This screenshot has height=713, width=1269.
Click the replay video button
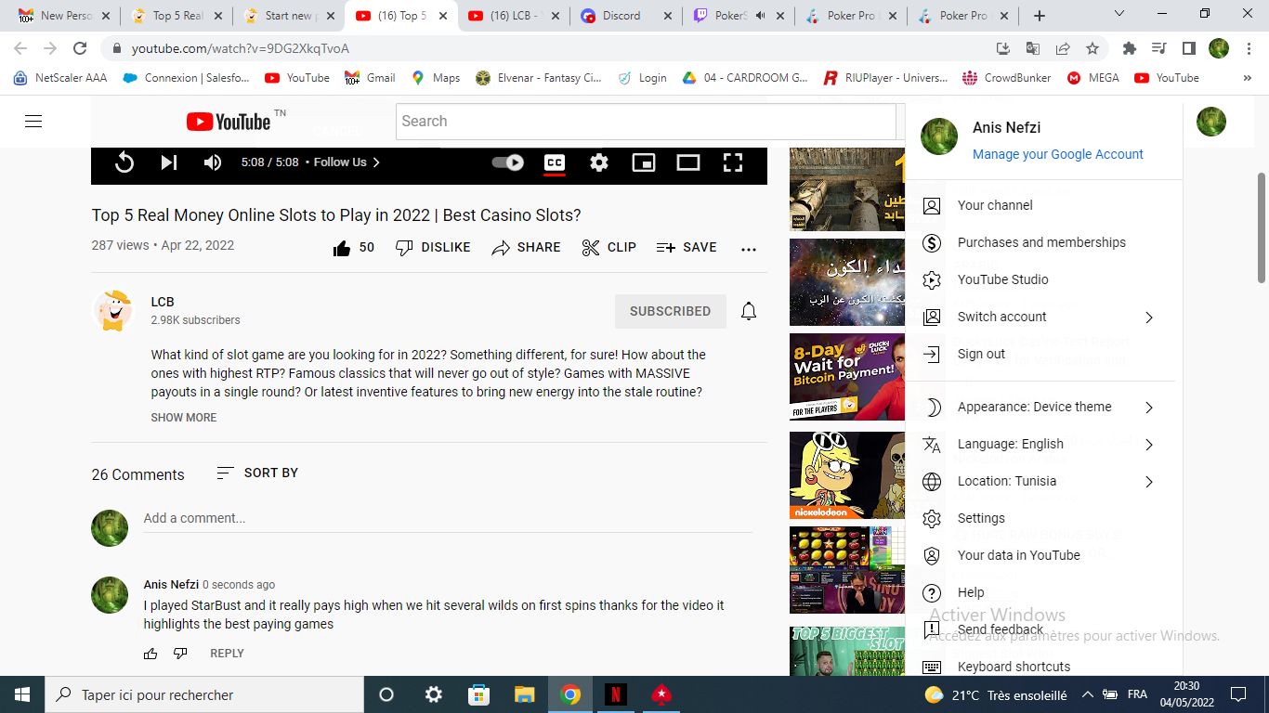(x=124, y=162)
